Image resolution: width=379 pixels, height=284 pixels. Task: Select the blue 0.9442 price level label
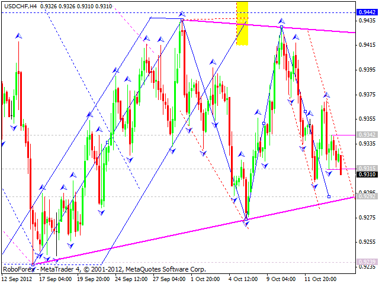(367, 12)
